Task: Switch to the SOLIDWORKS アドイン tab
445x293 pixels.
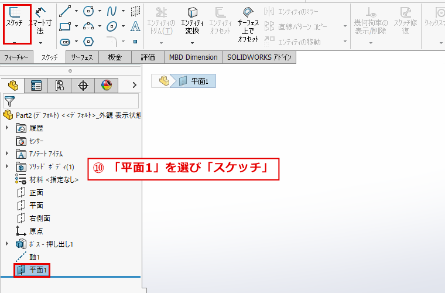Action: coord(259,57)
